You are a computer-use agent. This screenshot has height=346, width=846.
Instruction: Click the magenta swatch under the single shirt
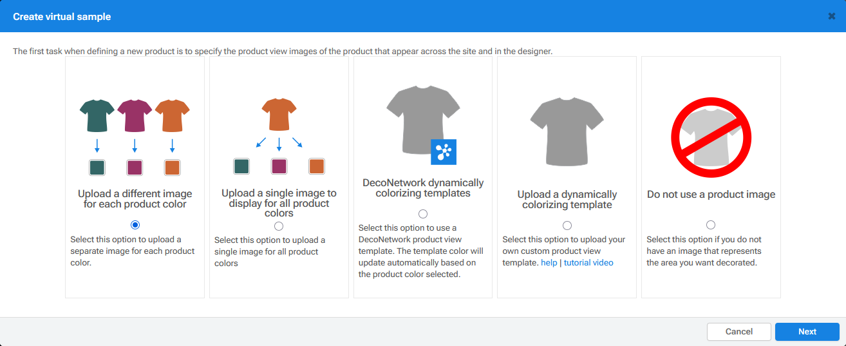tap(279, 166)
